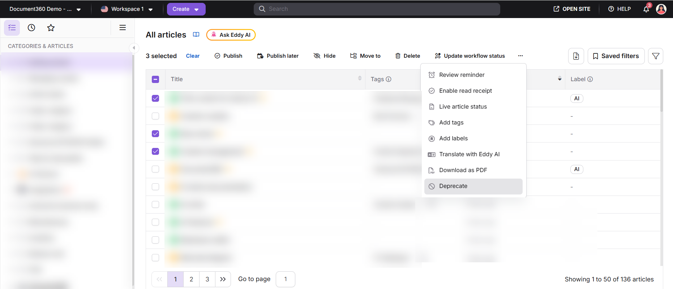Click Move to button
The width and height of the screenshot is (673, 289).
[x=365, y=56]
